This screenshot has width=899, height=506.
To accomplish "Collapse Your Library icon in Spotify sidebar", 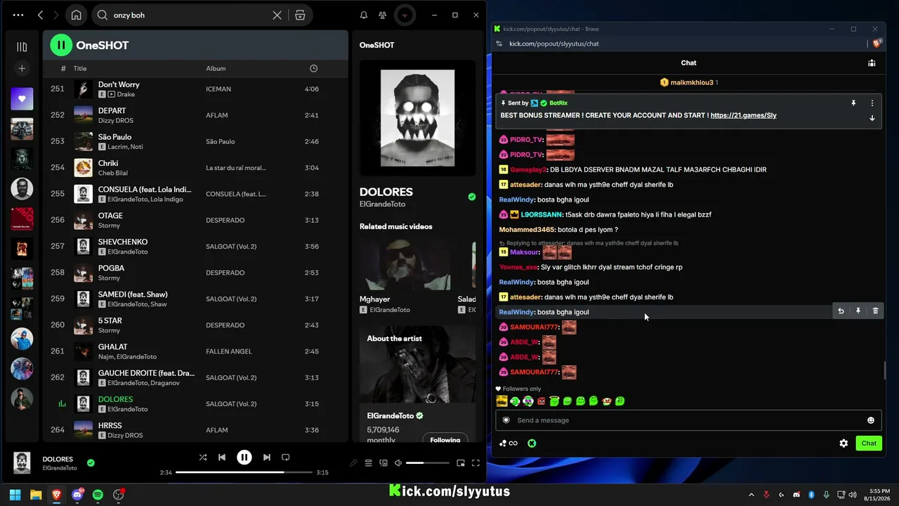I will click(x=22, y=47).
